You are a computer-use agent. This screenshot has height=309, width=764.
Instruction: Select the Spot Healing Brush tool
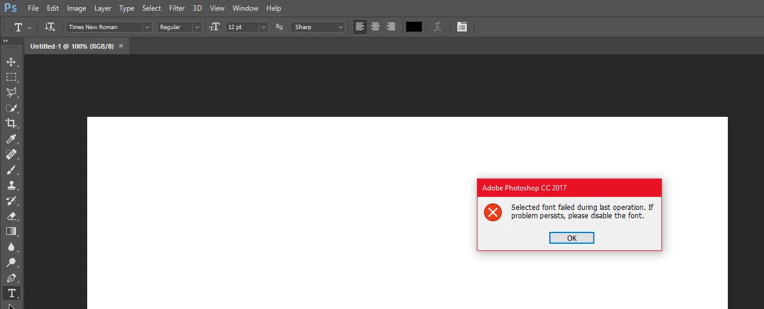pos(11,154)
